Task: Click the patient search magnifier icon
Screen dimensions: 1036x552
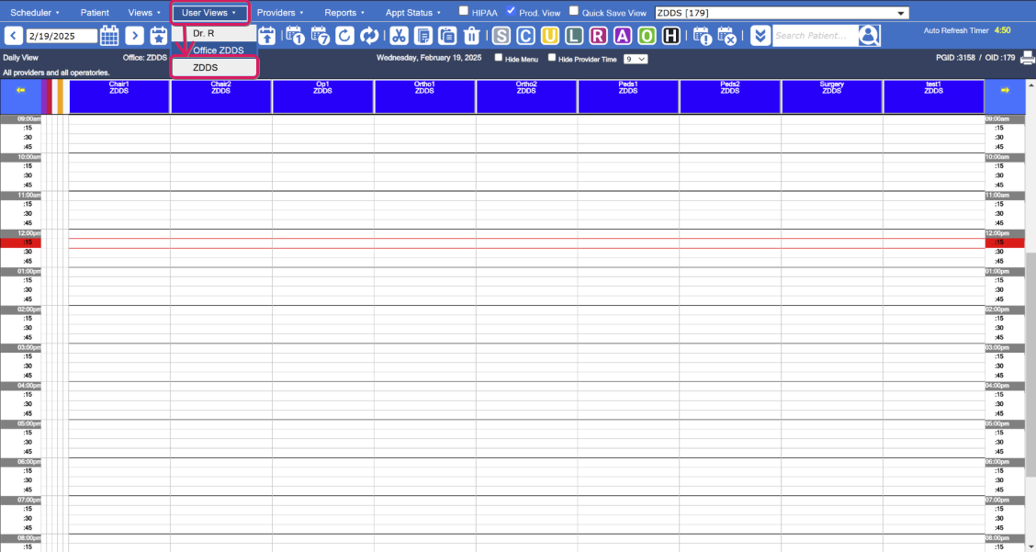Action: (x=869, y=35)
